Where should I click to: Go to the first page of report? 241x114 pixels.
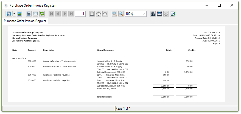tap(51, 14)
